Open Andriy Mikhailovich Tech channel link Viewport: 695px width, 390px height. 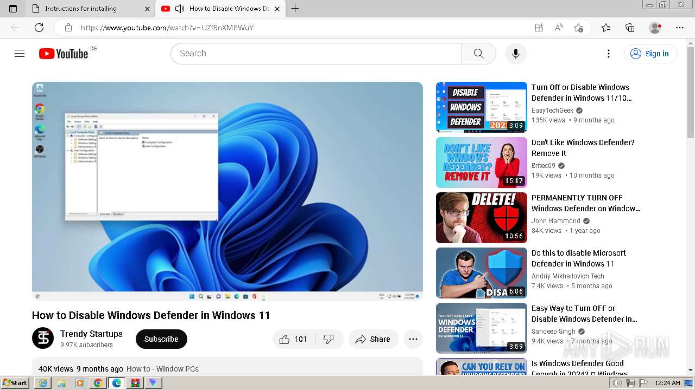pyautogui.click(x=568, y=276)
